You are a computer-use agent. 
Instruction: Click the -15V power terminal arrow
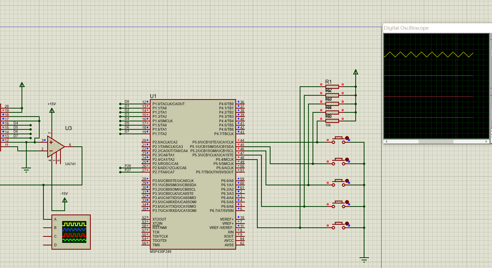65,200
